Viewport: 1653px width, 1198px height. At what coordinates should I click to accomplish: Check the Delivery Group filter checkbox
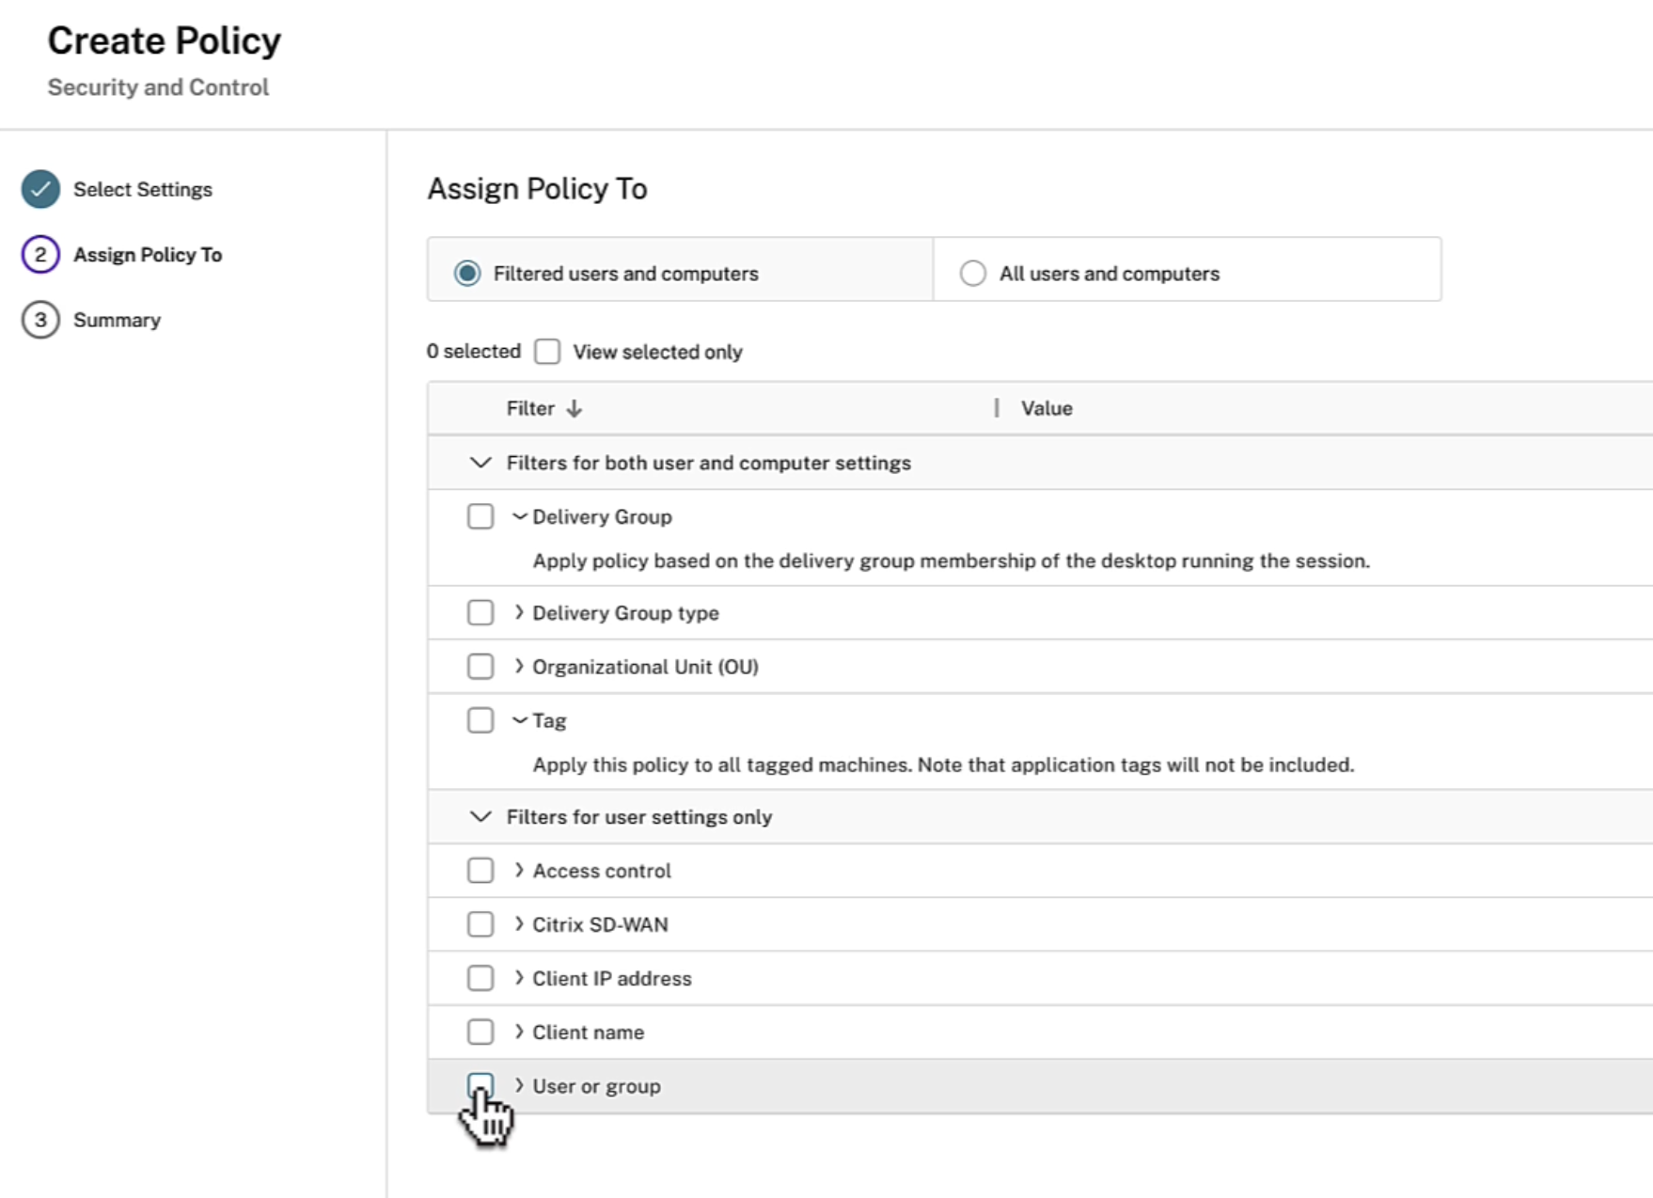pos(480,516)
